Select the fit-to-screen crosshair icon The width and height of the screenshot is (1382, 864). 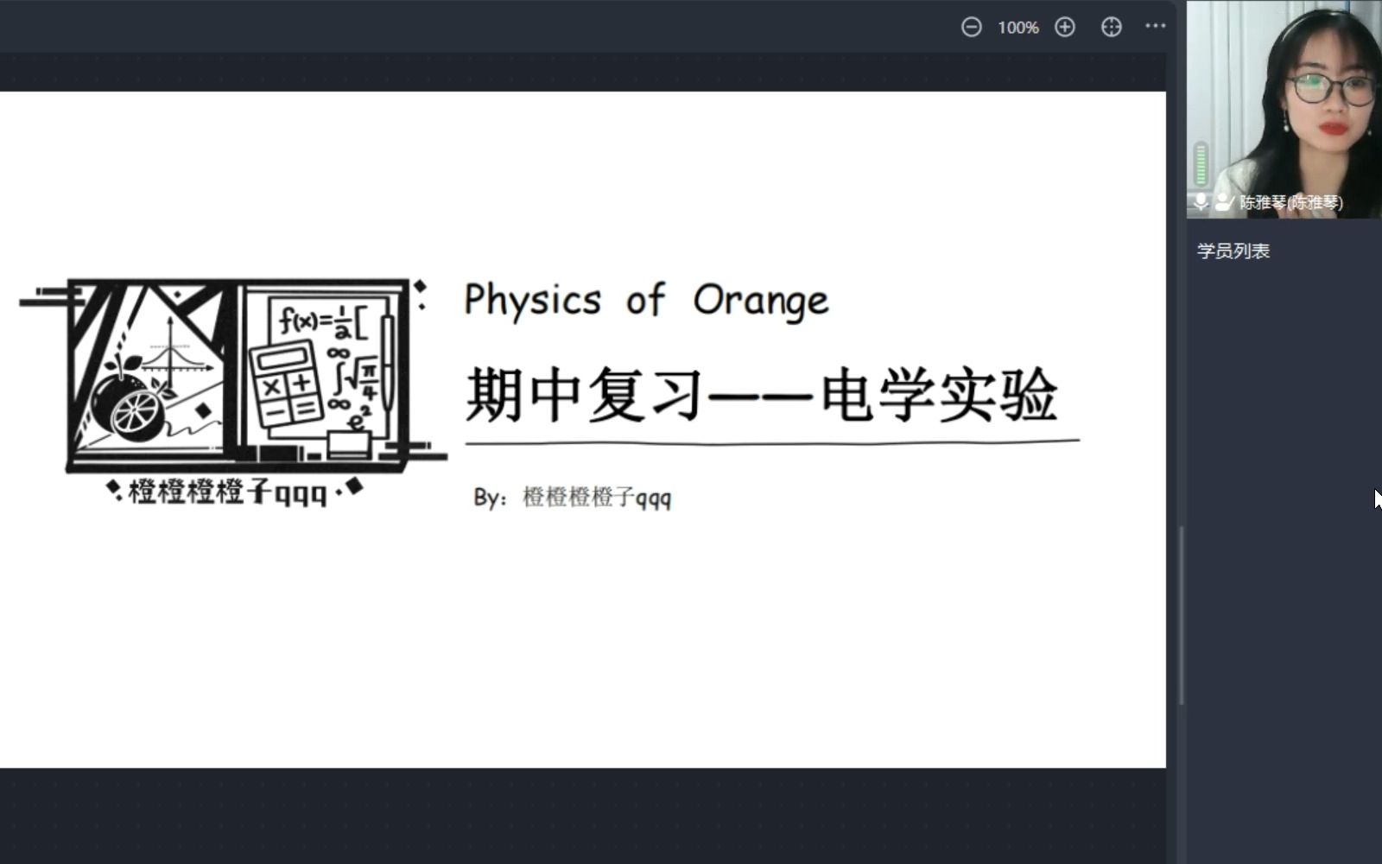pyautogui.click(x=1111, y=27)
